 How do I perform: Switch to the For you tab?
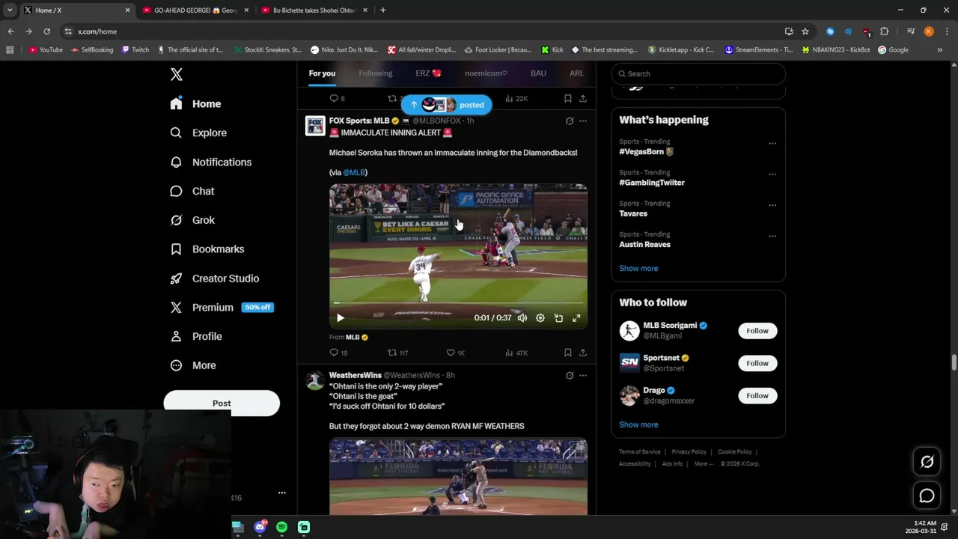tap(322, 73)
